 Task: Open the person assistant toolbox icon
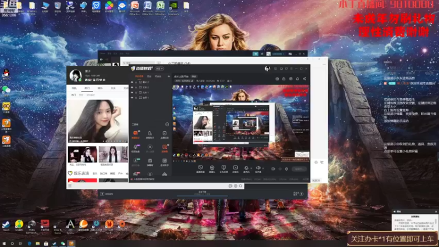click(x=150, y=134)
